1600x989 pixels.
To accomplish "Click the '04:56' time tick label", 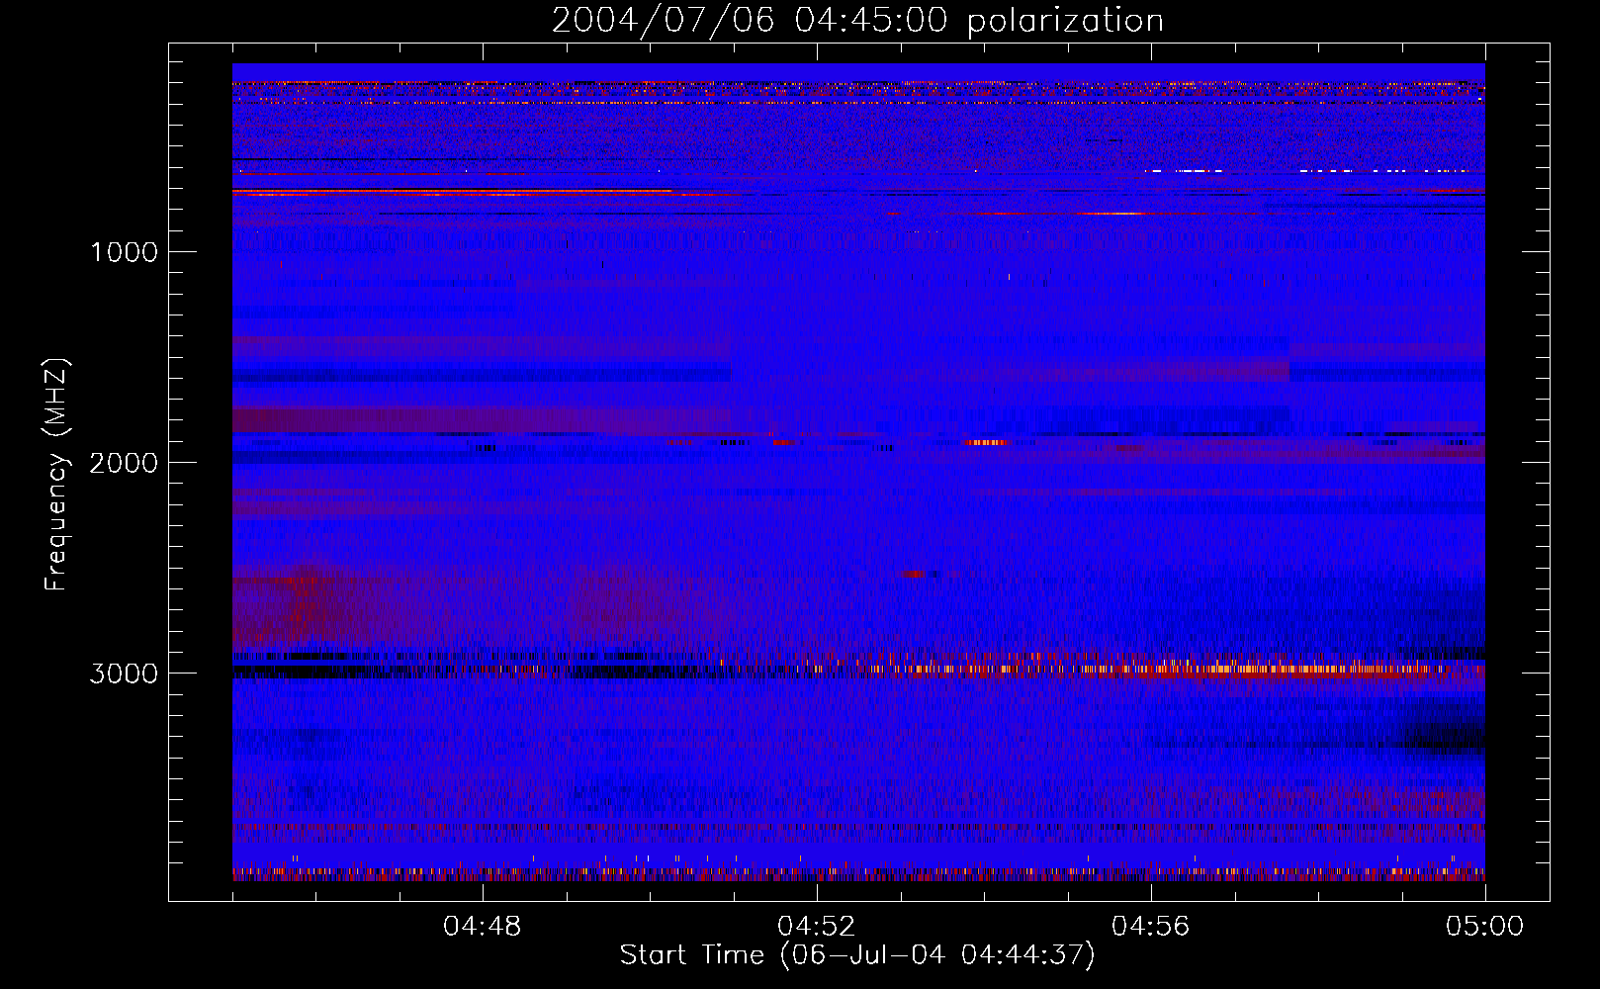I will click(1151, 927).
